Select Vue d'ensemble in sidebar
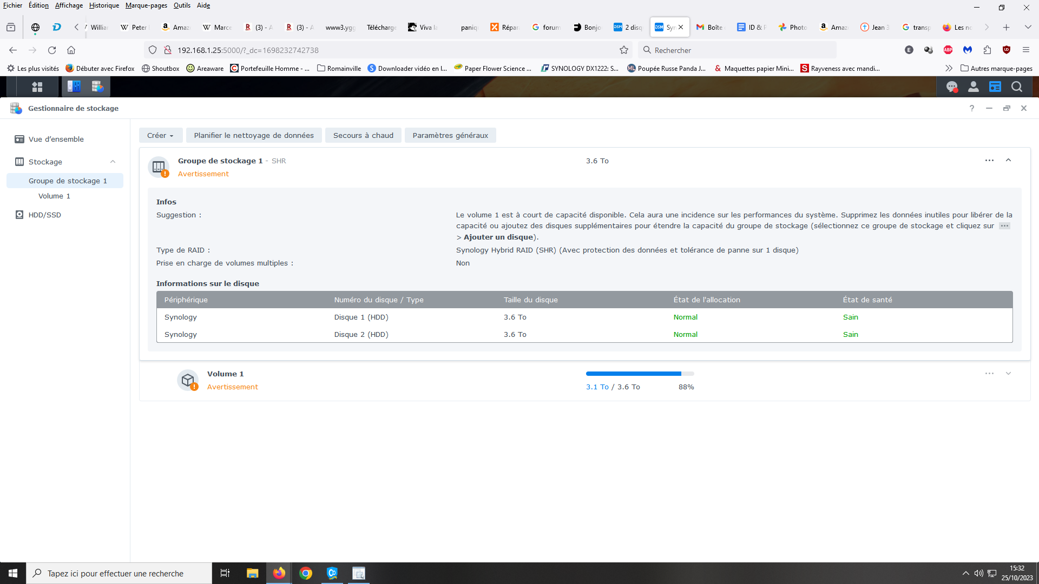This screenshot has width=1039, height=584. [56, 139]
